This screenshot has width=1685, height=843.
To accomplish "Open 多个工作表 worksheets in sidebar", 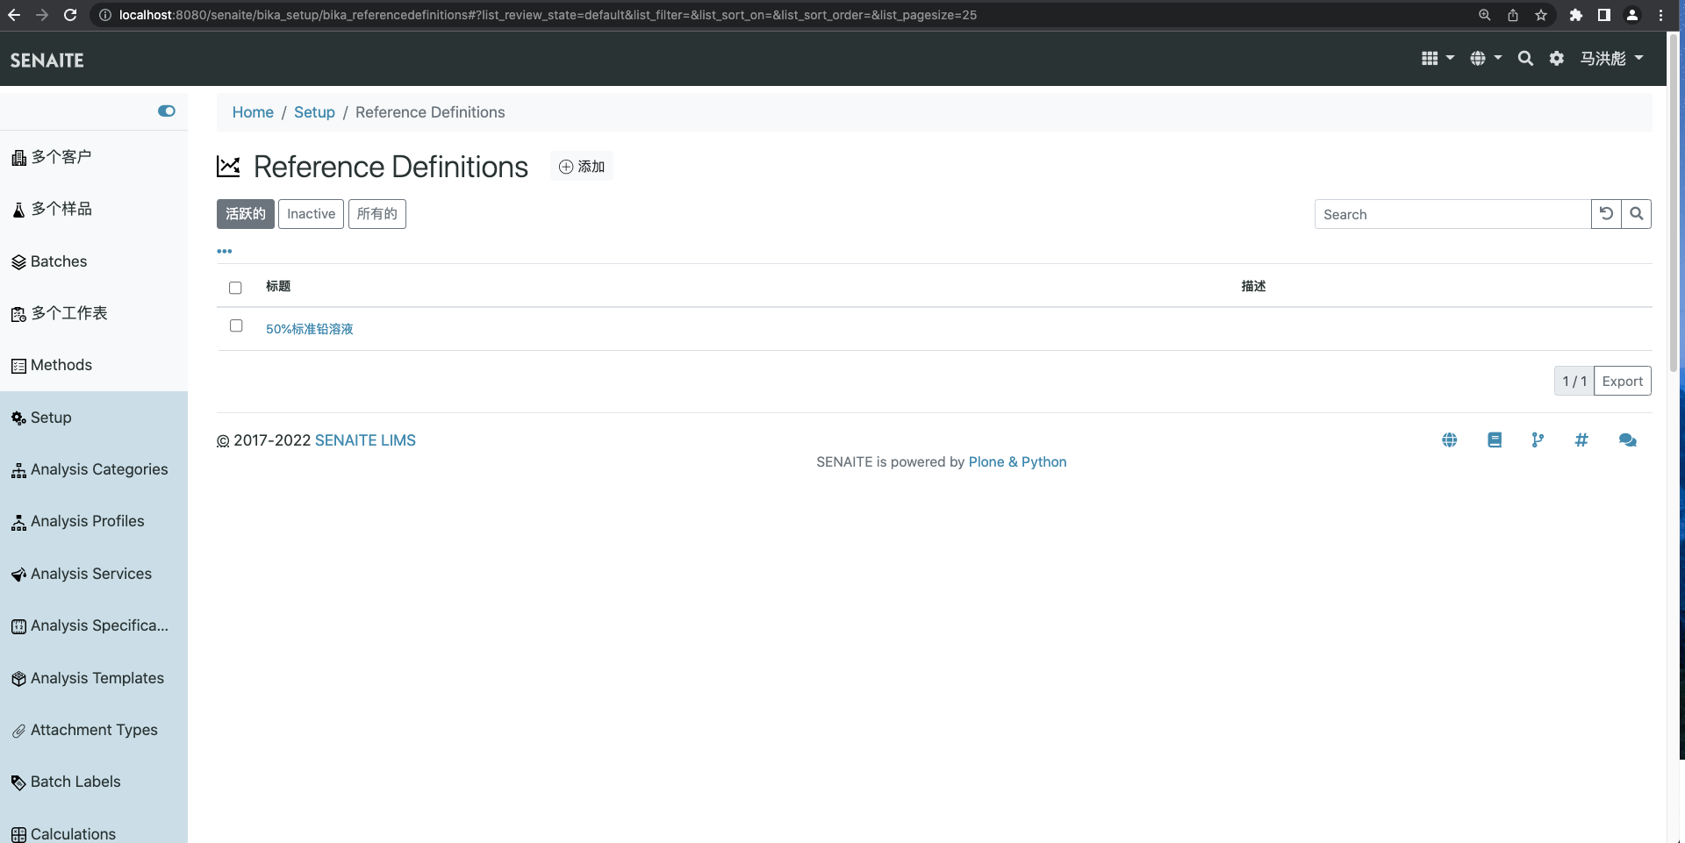I will tap(60, 313).
